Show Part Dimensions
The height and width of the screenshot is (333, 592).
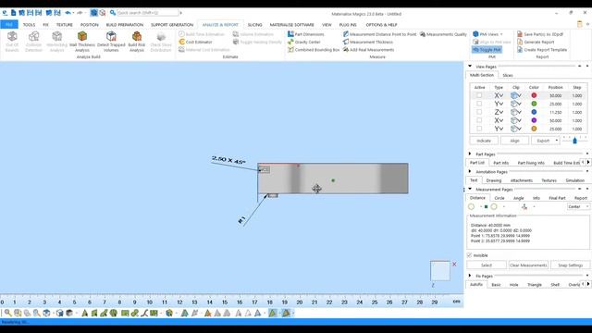point(306,34)
